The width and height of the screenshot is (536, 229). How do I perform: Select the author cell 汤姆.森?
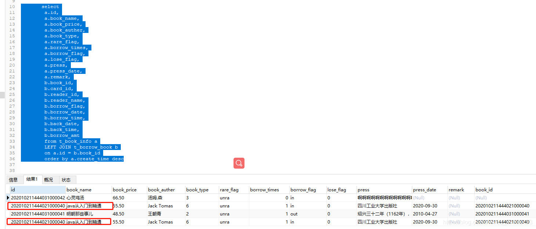[166, 198]
